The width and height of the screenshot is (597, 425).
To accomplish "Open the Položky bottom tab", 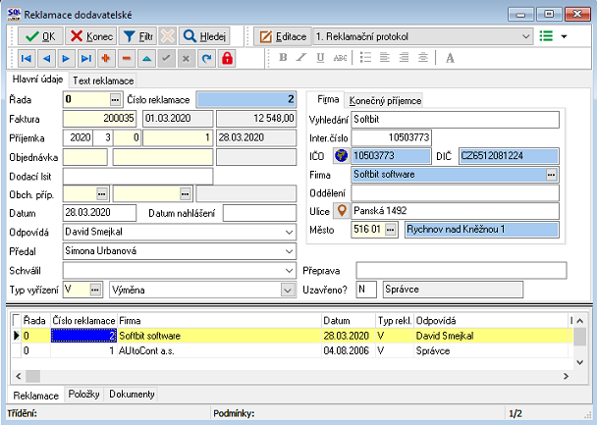I will pyautogui.click(x=83, y=395).
